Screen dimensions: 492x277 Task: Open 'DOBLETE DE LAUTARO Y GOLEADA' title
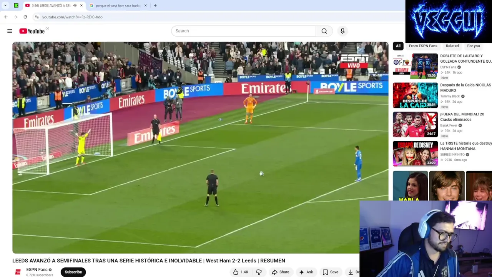click(466, 58)
